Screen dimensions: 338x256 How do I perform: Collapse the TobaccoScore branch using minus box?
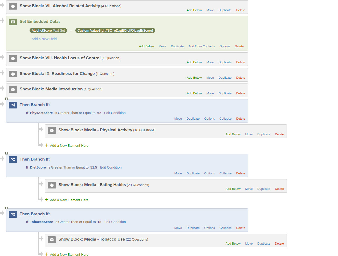[7, 208]
